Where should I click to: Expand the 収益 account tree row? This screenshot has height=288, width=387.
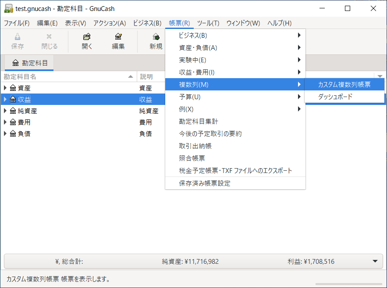click(x=5, y=99)
